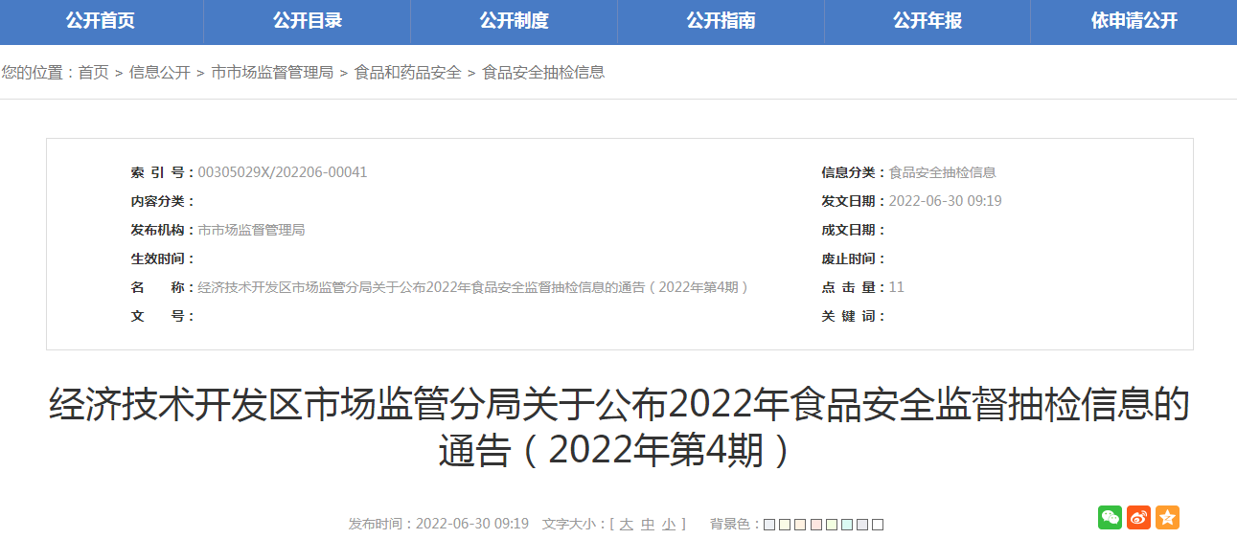The width and height of the screenshot is (1237, 539).
Task: Pick the peach background color swatch
Action: 800,525
